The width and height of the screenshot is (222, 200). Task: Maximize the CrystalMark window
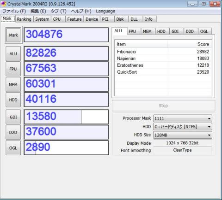[x=203, y=4]
